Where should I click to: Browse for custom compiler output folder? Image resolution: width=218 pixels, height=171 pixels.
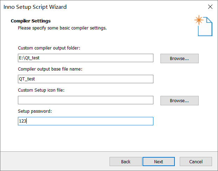[x=179, y=58]
